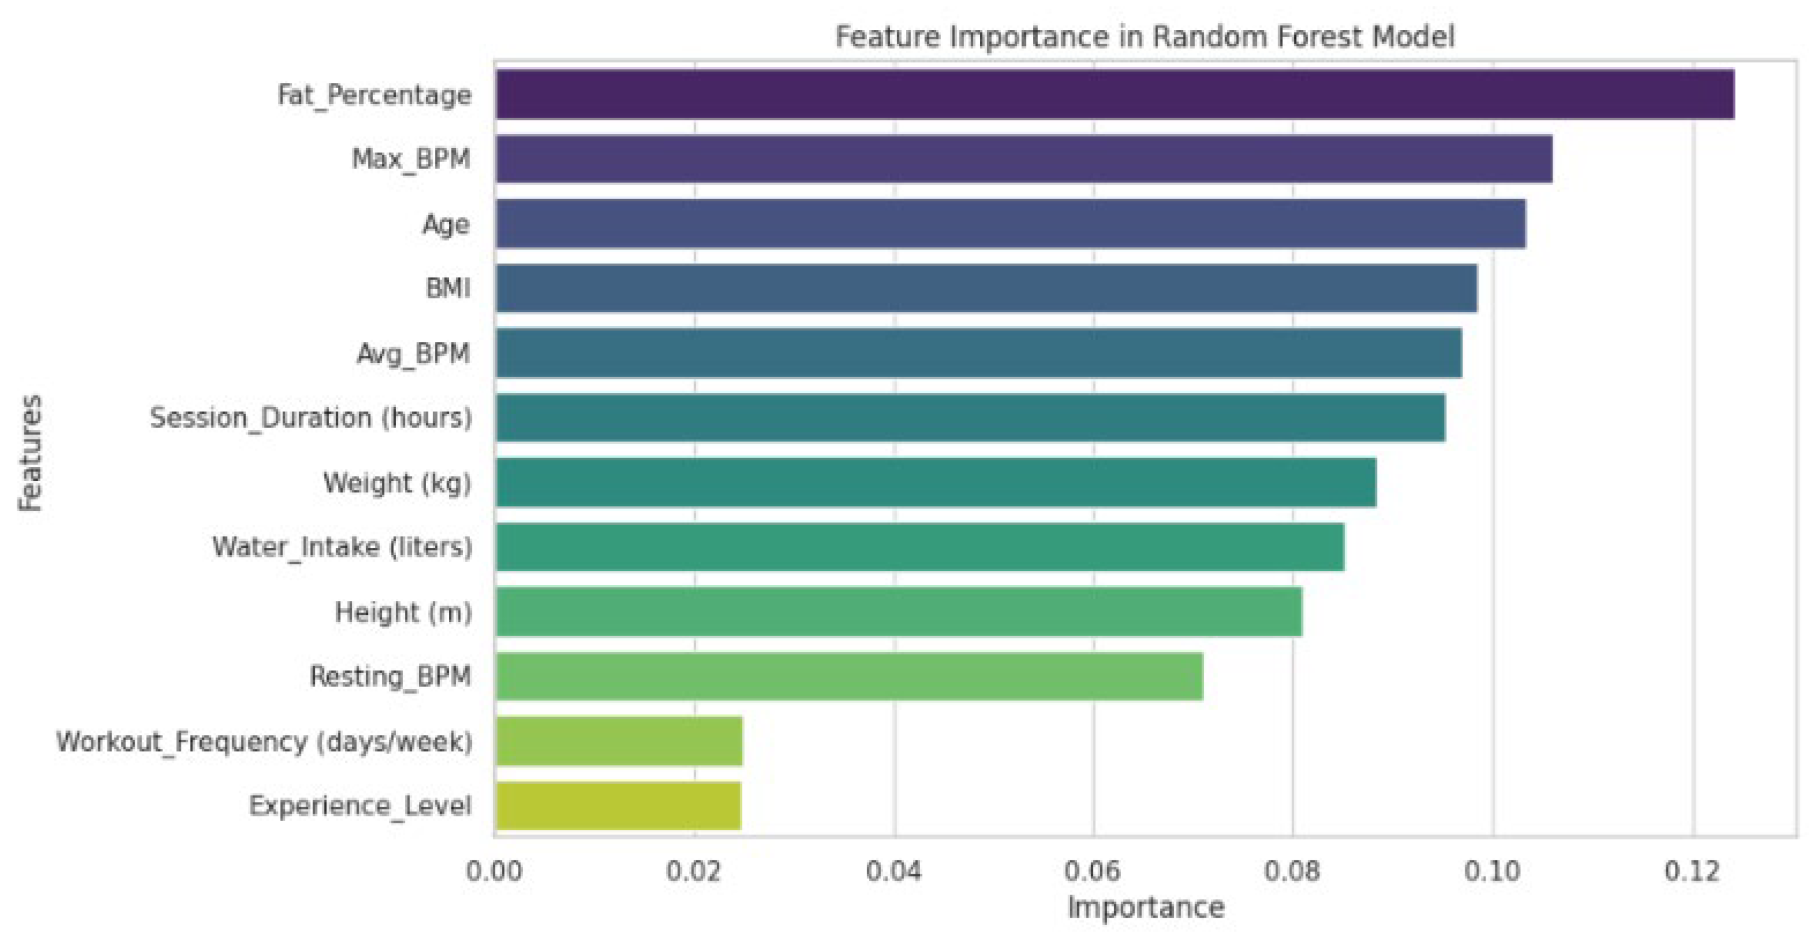Click the Height (m) bar
Viewport: 1815px width, 938px height.
point(899,612)
